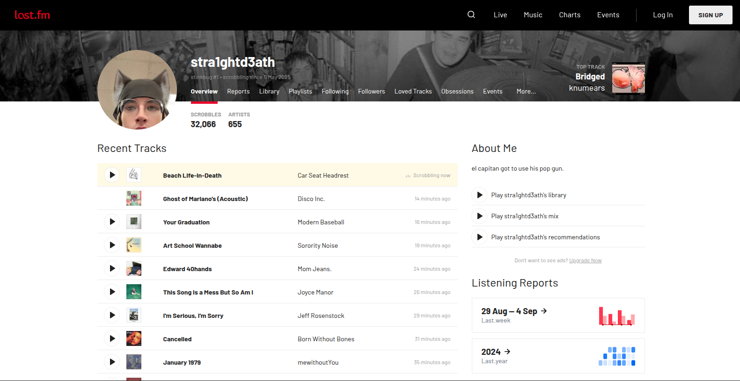Open the mewithoutYou artist
Image resolution: width=740 pixels, height=381 pixels.
[318, 362]
